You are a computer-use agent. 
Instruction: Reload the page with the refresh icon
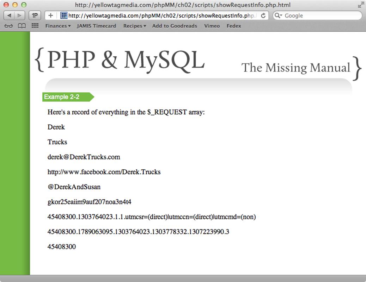[x=262, y=15]
